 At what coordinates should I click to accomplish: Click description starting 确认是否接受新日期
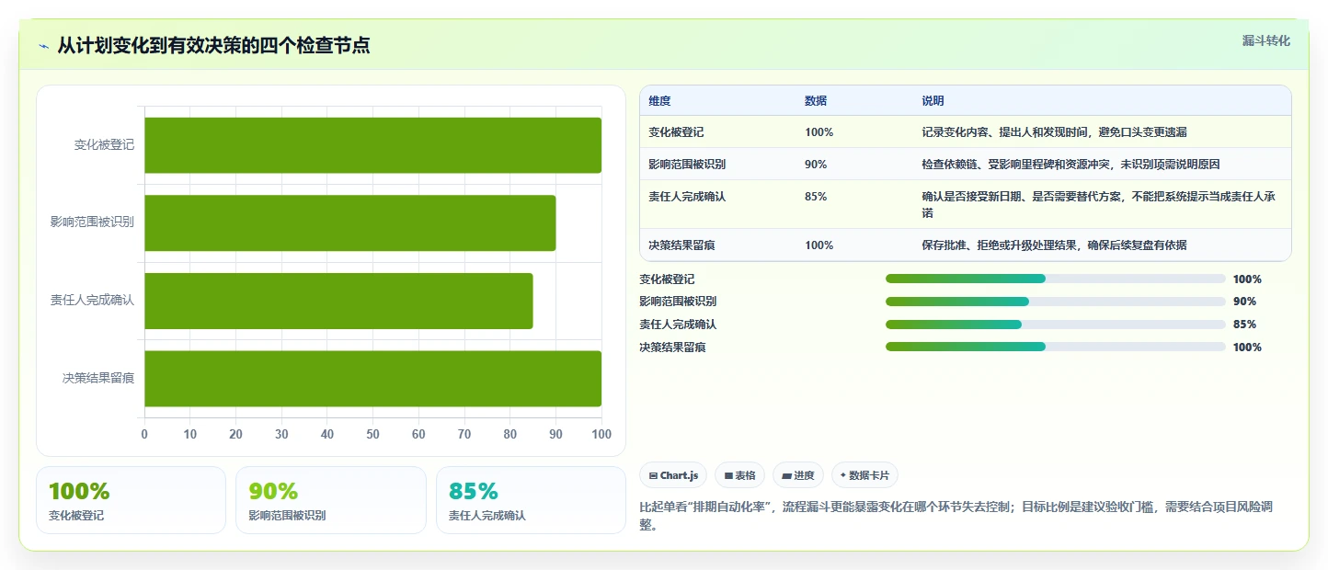click(1099, 204)
